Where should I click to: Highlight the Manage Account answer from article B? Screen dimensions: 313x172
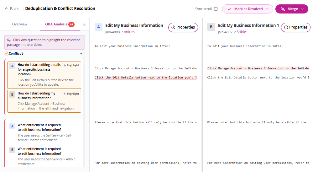click(71, 94)
